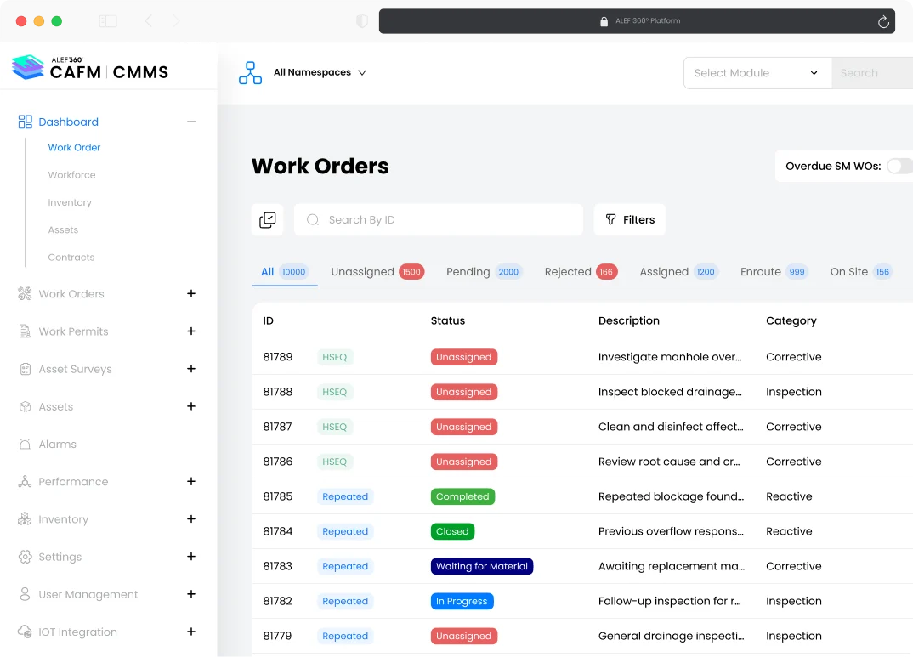Open the Filters button
The height and width of the screenshot is (657, 913).
coord(629,219)
